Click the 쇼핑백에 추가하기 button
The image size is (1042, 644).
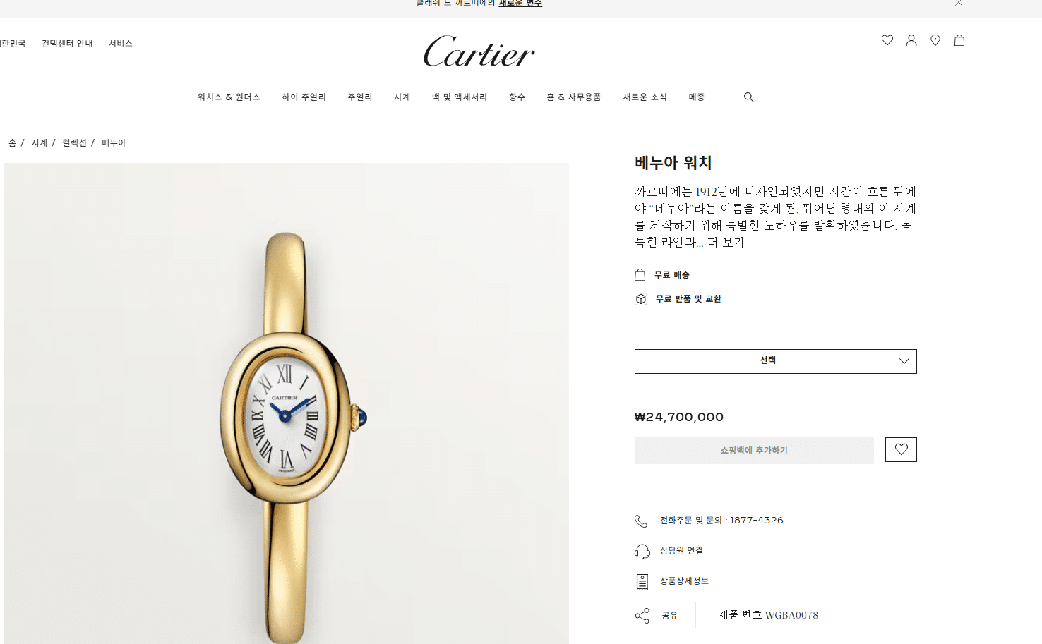point(754,451)
